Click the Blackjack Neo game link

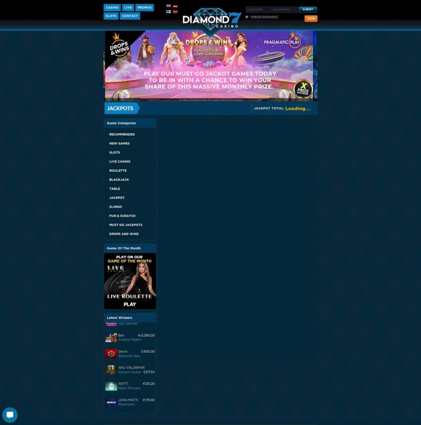[x=129, y=356]
